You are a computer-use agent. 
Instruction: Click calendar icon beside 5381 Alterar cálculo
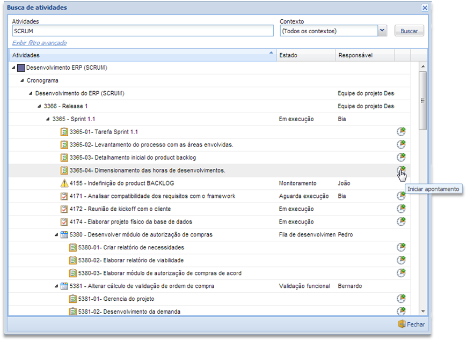click(x=64, y=286)
